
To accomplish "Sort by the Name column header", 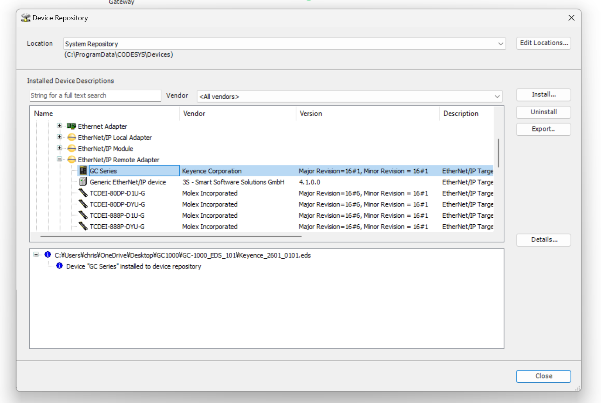I will click(104, 114).
